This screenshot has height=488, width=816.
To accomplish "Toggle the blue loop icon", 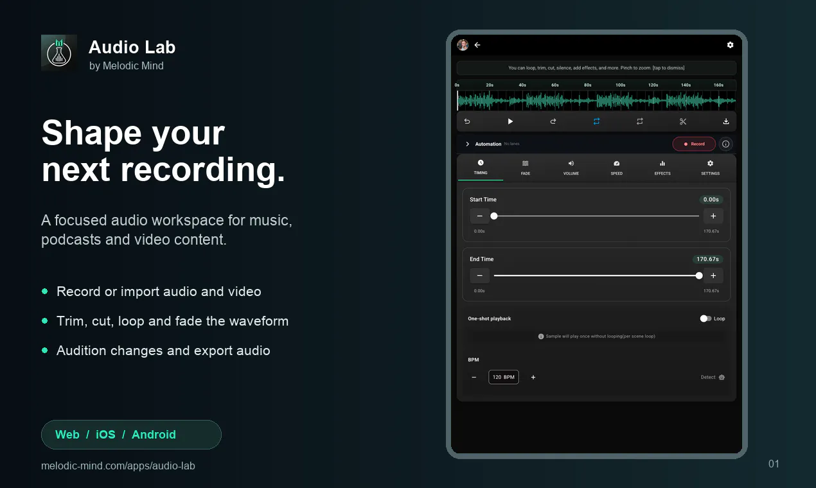I will pos(596,121).
